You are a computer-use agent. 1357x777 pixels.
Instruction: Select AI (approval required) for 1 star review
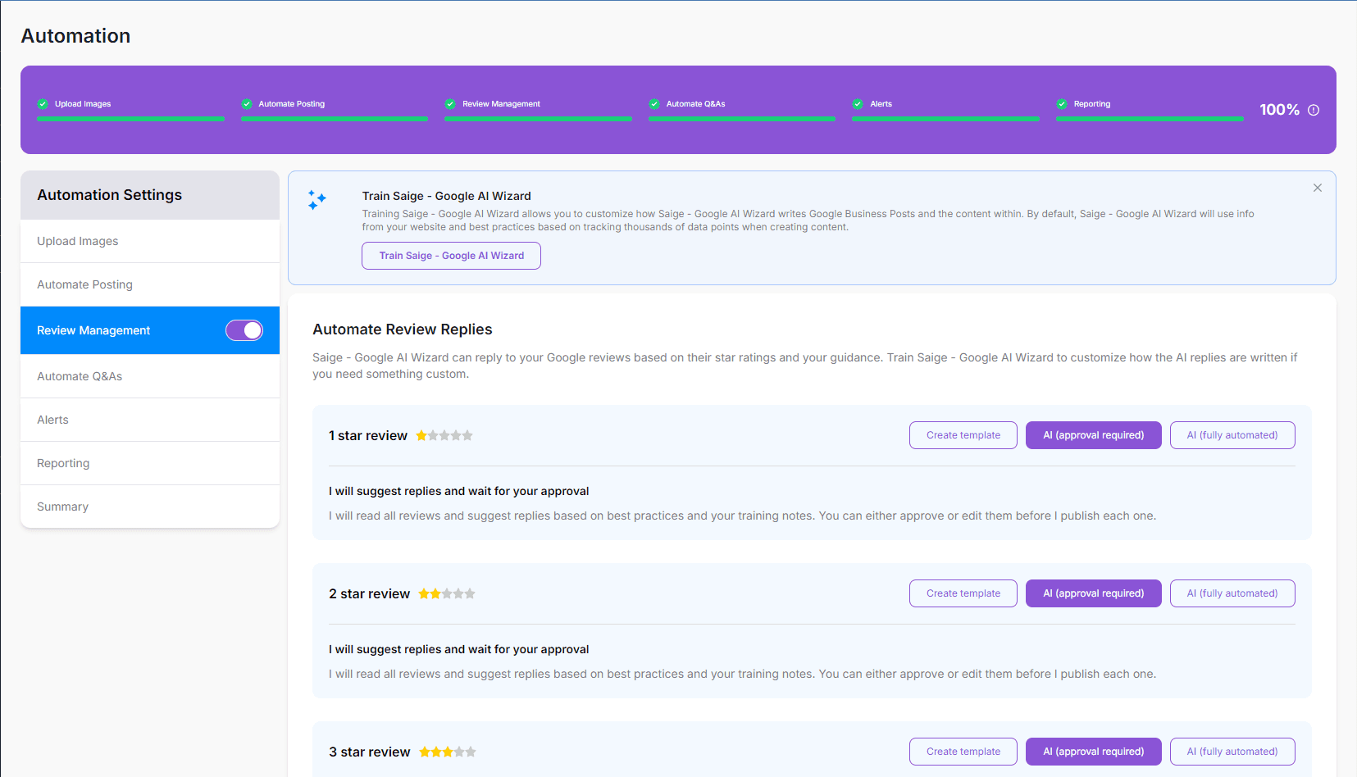coord(1093,435)
